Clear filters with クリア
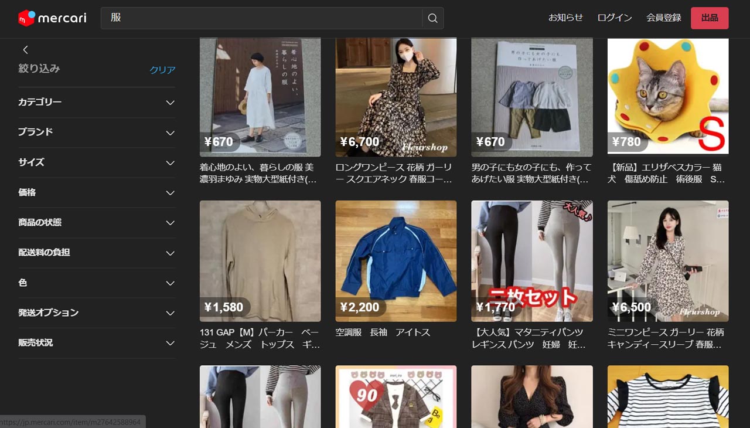This screenshot has height=428, width=750. (162, 70)
